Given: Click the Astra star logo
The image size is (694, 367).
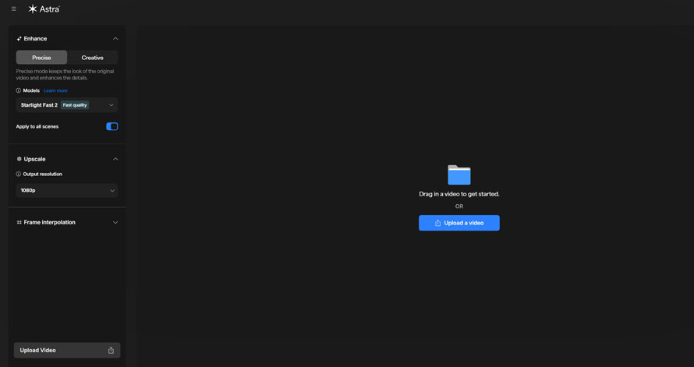Looking at the screenshot, I should coord(33,9).
